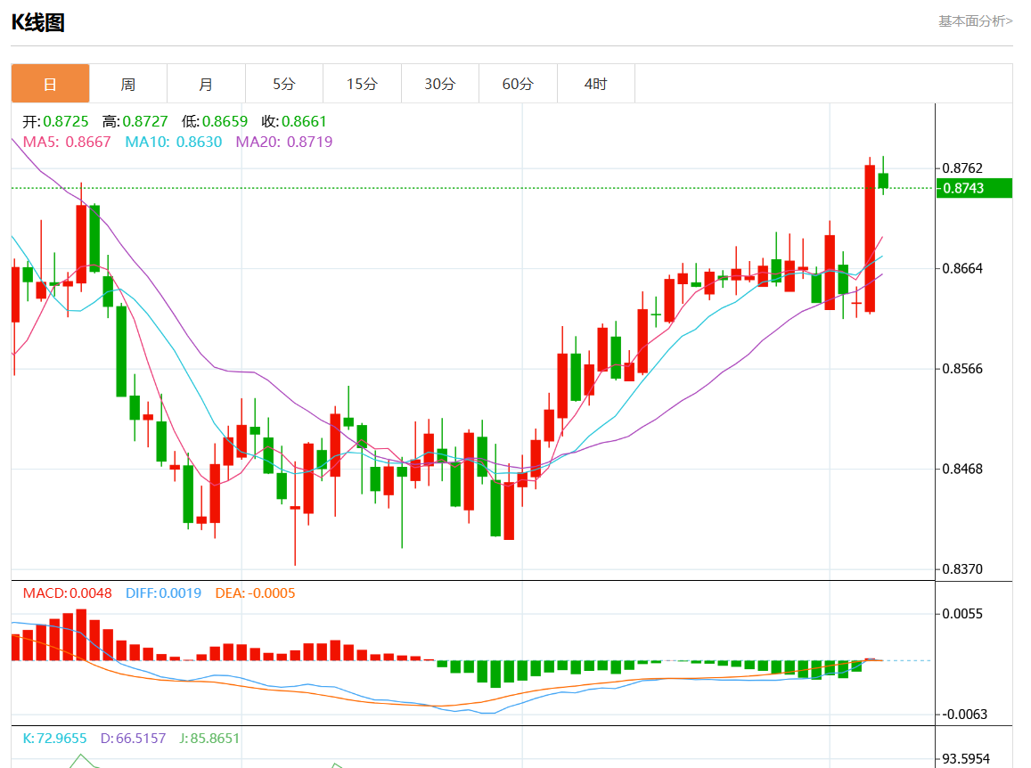The height and width of the screenshot is (768, 1031).
Task: Select the blue DIFF value label
Action: pyautogui.click(x=163, y=593)
